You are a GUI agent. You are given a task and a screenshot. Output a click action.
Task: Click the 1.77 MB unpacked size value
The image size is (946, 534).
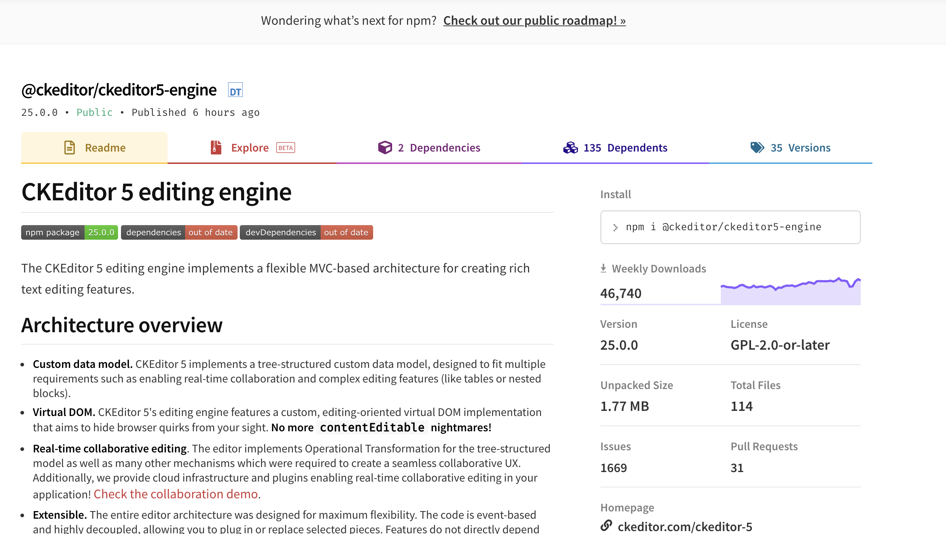625,406
